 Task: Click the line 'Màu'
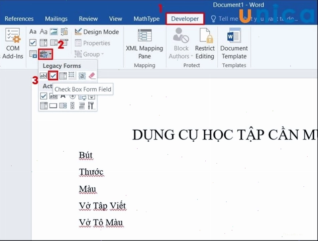pos(87,189)
